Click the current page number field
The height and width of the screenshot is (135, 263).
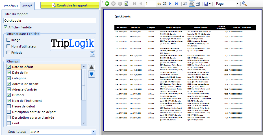point(150,4)
